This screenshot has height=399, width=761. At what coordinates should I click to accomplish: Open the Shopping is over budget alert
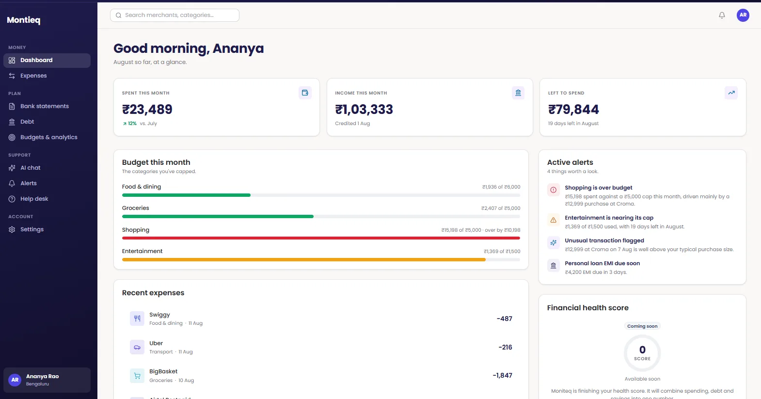pyautogui.click(x=642, y=195)
